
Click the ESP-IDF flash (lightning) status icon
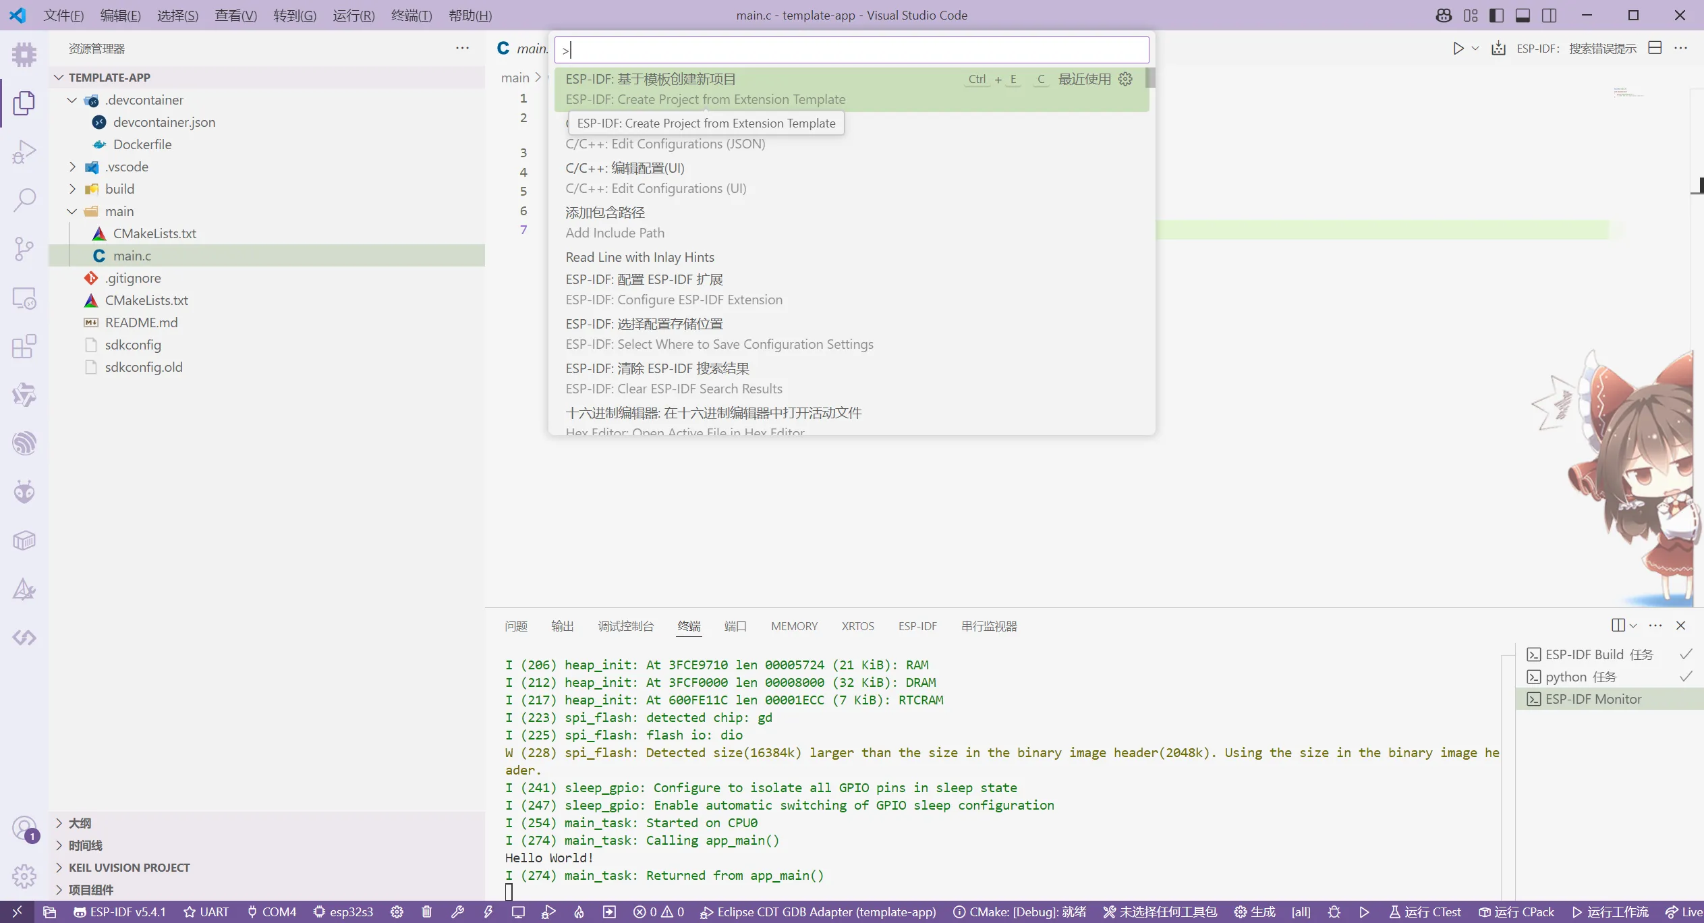pyautogui.click(x=488, y=912)
